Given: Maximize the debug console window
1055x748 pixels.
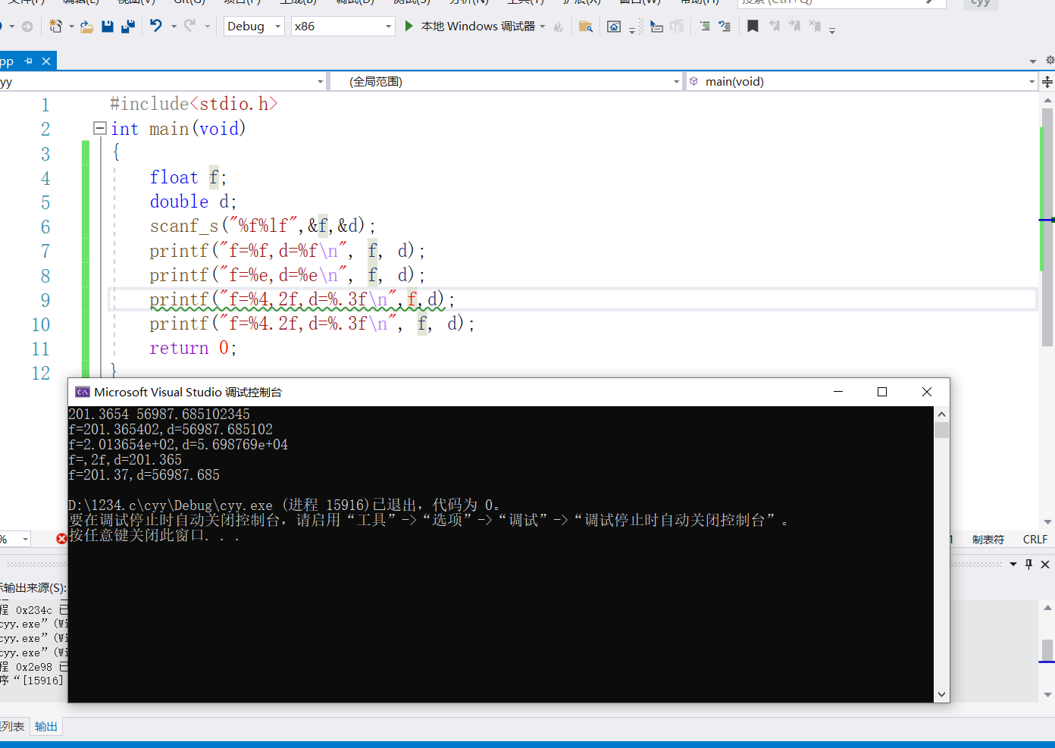Looking at the screenshot, I should tap(882, 392).
